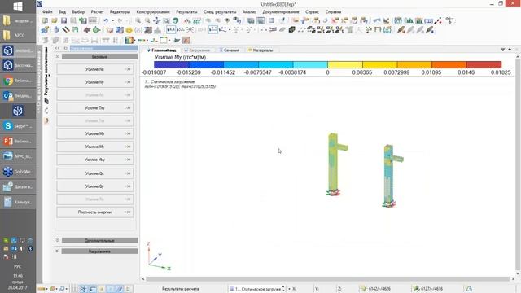The height and width of the screenshot is (293, 521).
Task: Expand the >> arrows on Усилие Qy
Action: pos(129,186)
